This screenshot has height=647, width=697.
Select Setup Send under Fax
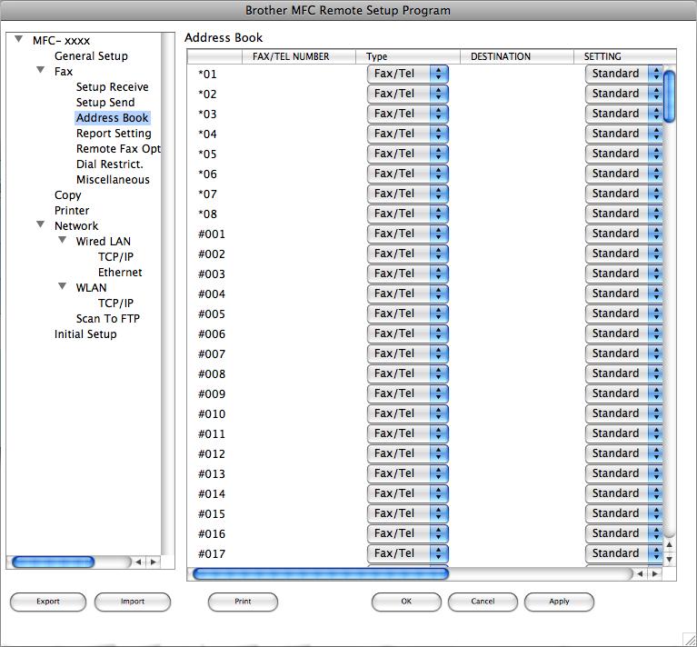pos(105,102)
